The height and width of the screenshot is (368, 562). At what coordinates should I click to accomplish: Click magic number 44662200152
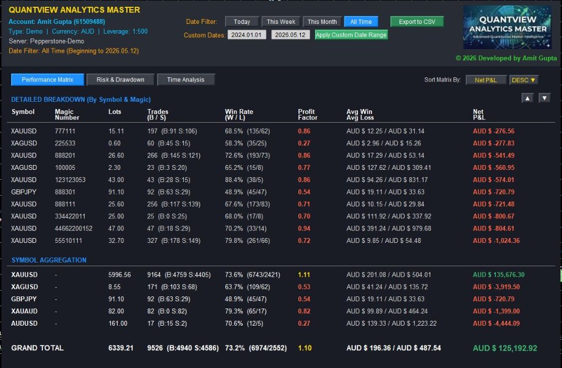click(x=74, y=229)
